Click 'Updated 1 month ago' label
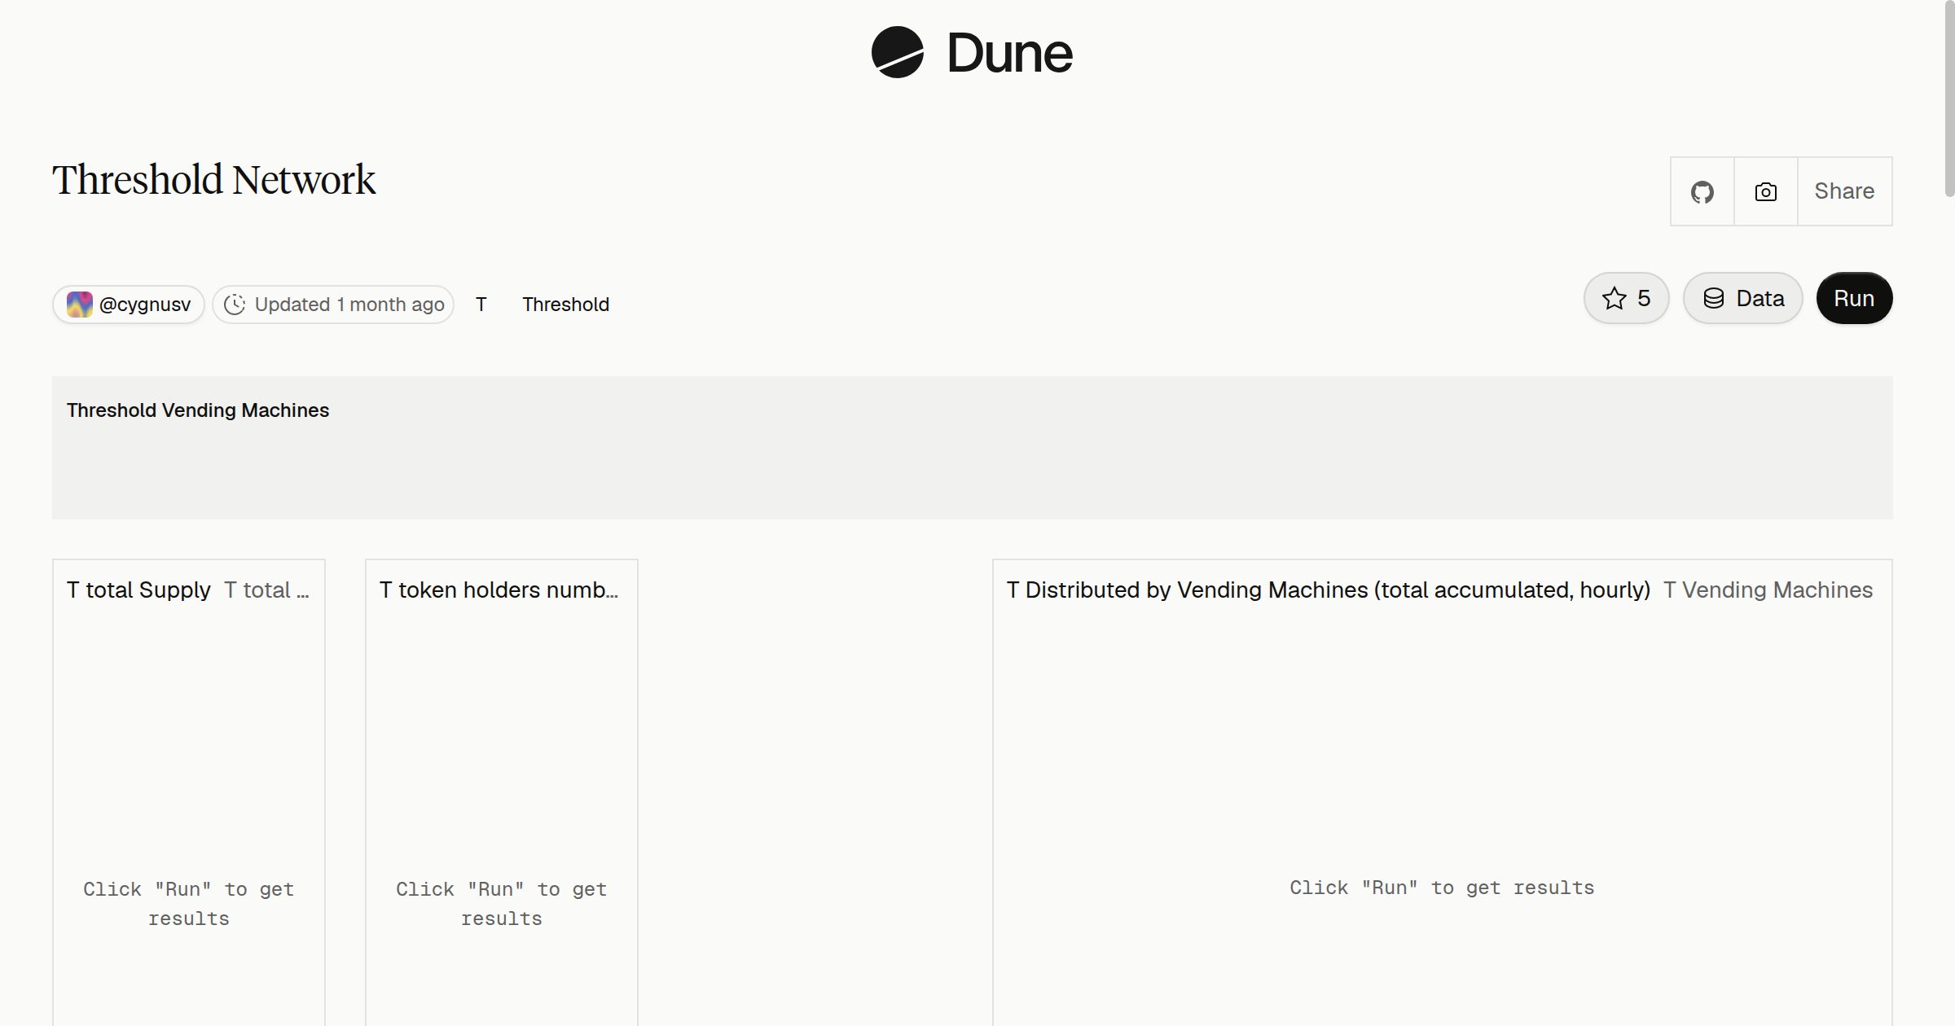The height and width of the screenshot is (1026, 1955). (349, 305)
